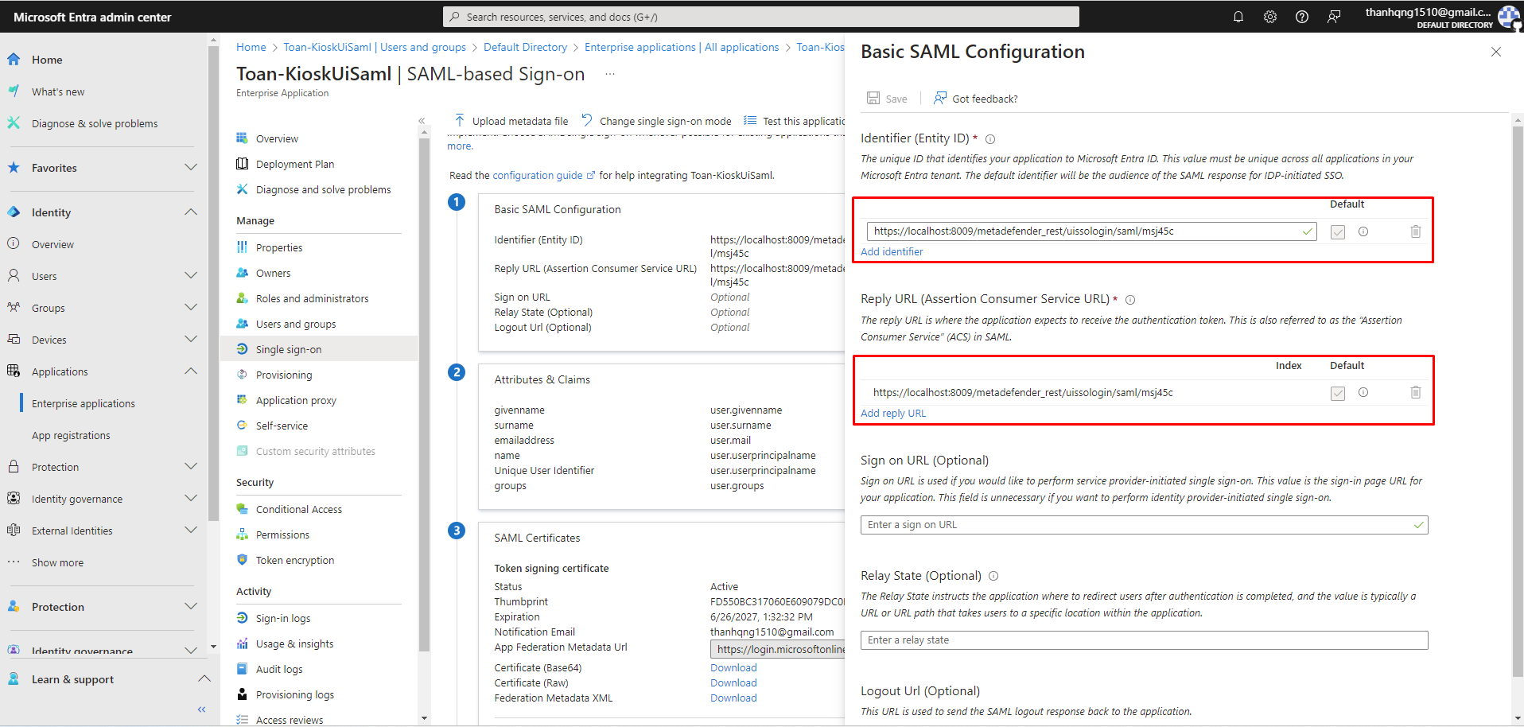Viewport: 1524px width, 727px height.
Task: Show info tooltip for Identifier (Entity ID)
Action: pos(990,139)
